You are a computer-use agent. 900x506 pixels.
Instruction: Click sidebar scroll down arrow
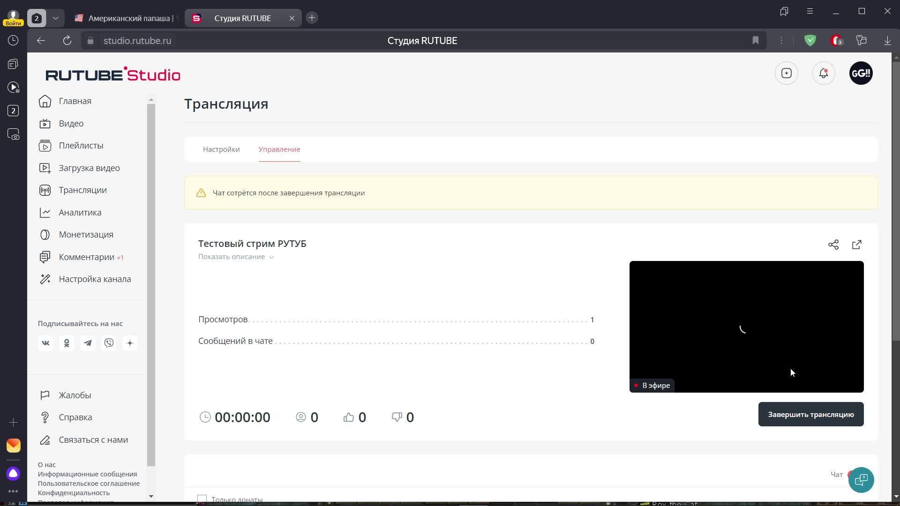point(151,496)
